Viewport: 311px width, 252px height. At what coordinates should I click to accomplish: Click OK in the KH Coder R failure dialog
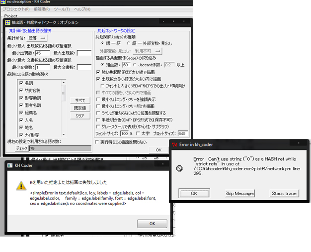point(152,224)
